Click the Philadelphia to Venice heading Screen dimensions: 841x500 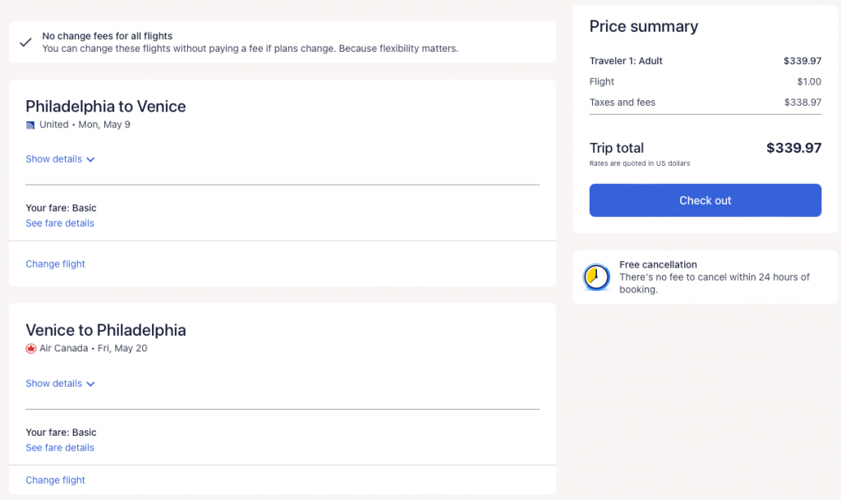click(106, 107)
